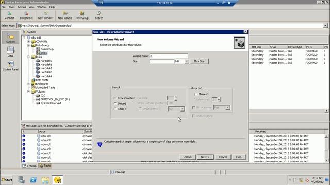Choose Concatenated layout option
Screen dimensions: 330x185
115,98
